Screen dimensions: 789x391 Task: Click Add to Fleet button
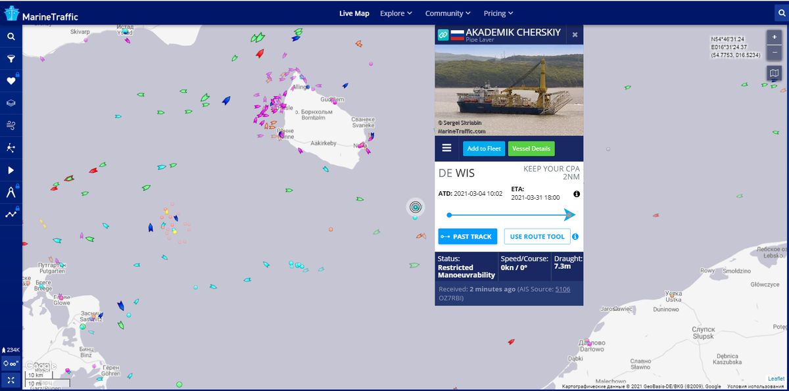click(484, 149)
